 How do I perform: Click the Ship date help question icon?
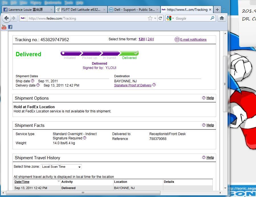point(32,81)
